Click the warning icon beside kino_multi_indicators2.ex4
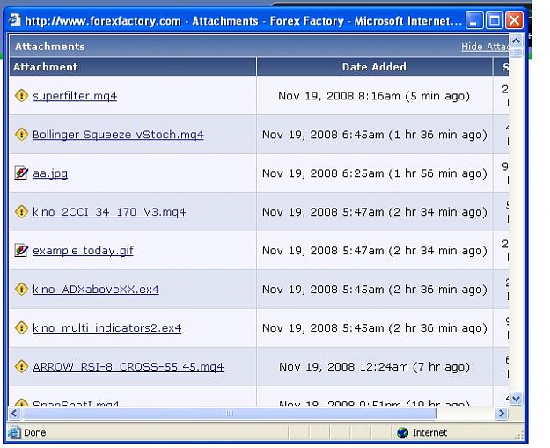Image resolution: width=550 pixels, height=448 pixels. click(21, 327)
